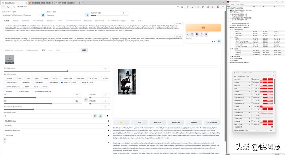Viewport: 285px width, 155px height.
Task: Switch to the Additional Networks tab
Action: [73, 21]
